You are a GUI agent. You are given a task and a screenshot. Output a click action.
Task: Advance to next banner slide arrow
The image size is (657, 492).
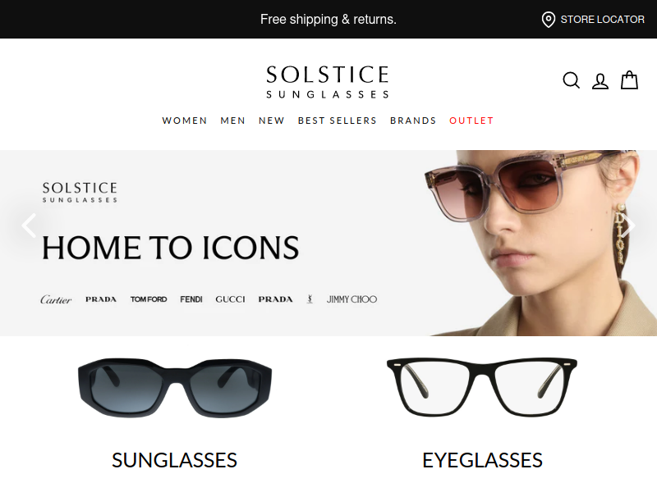tap(628, 225)
